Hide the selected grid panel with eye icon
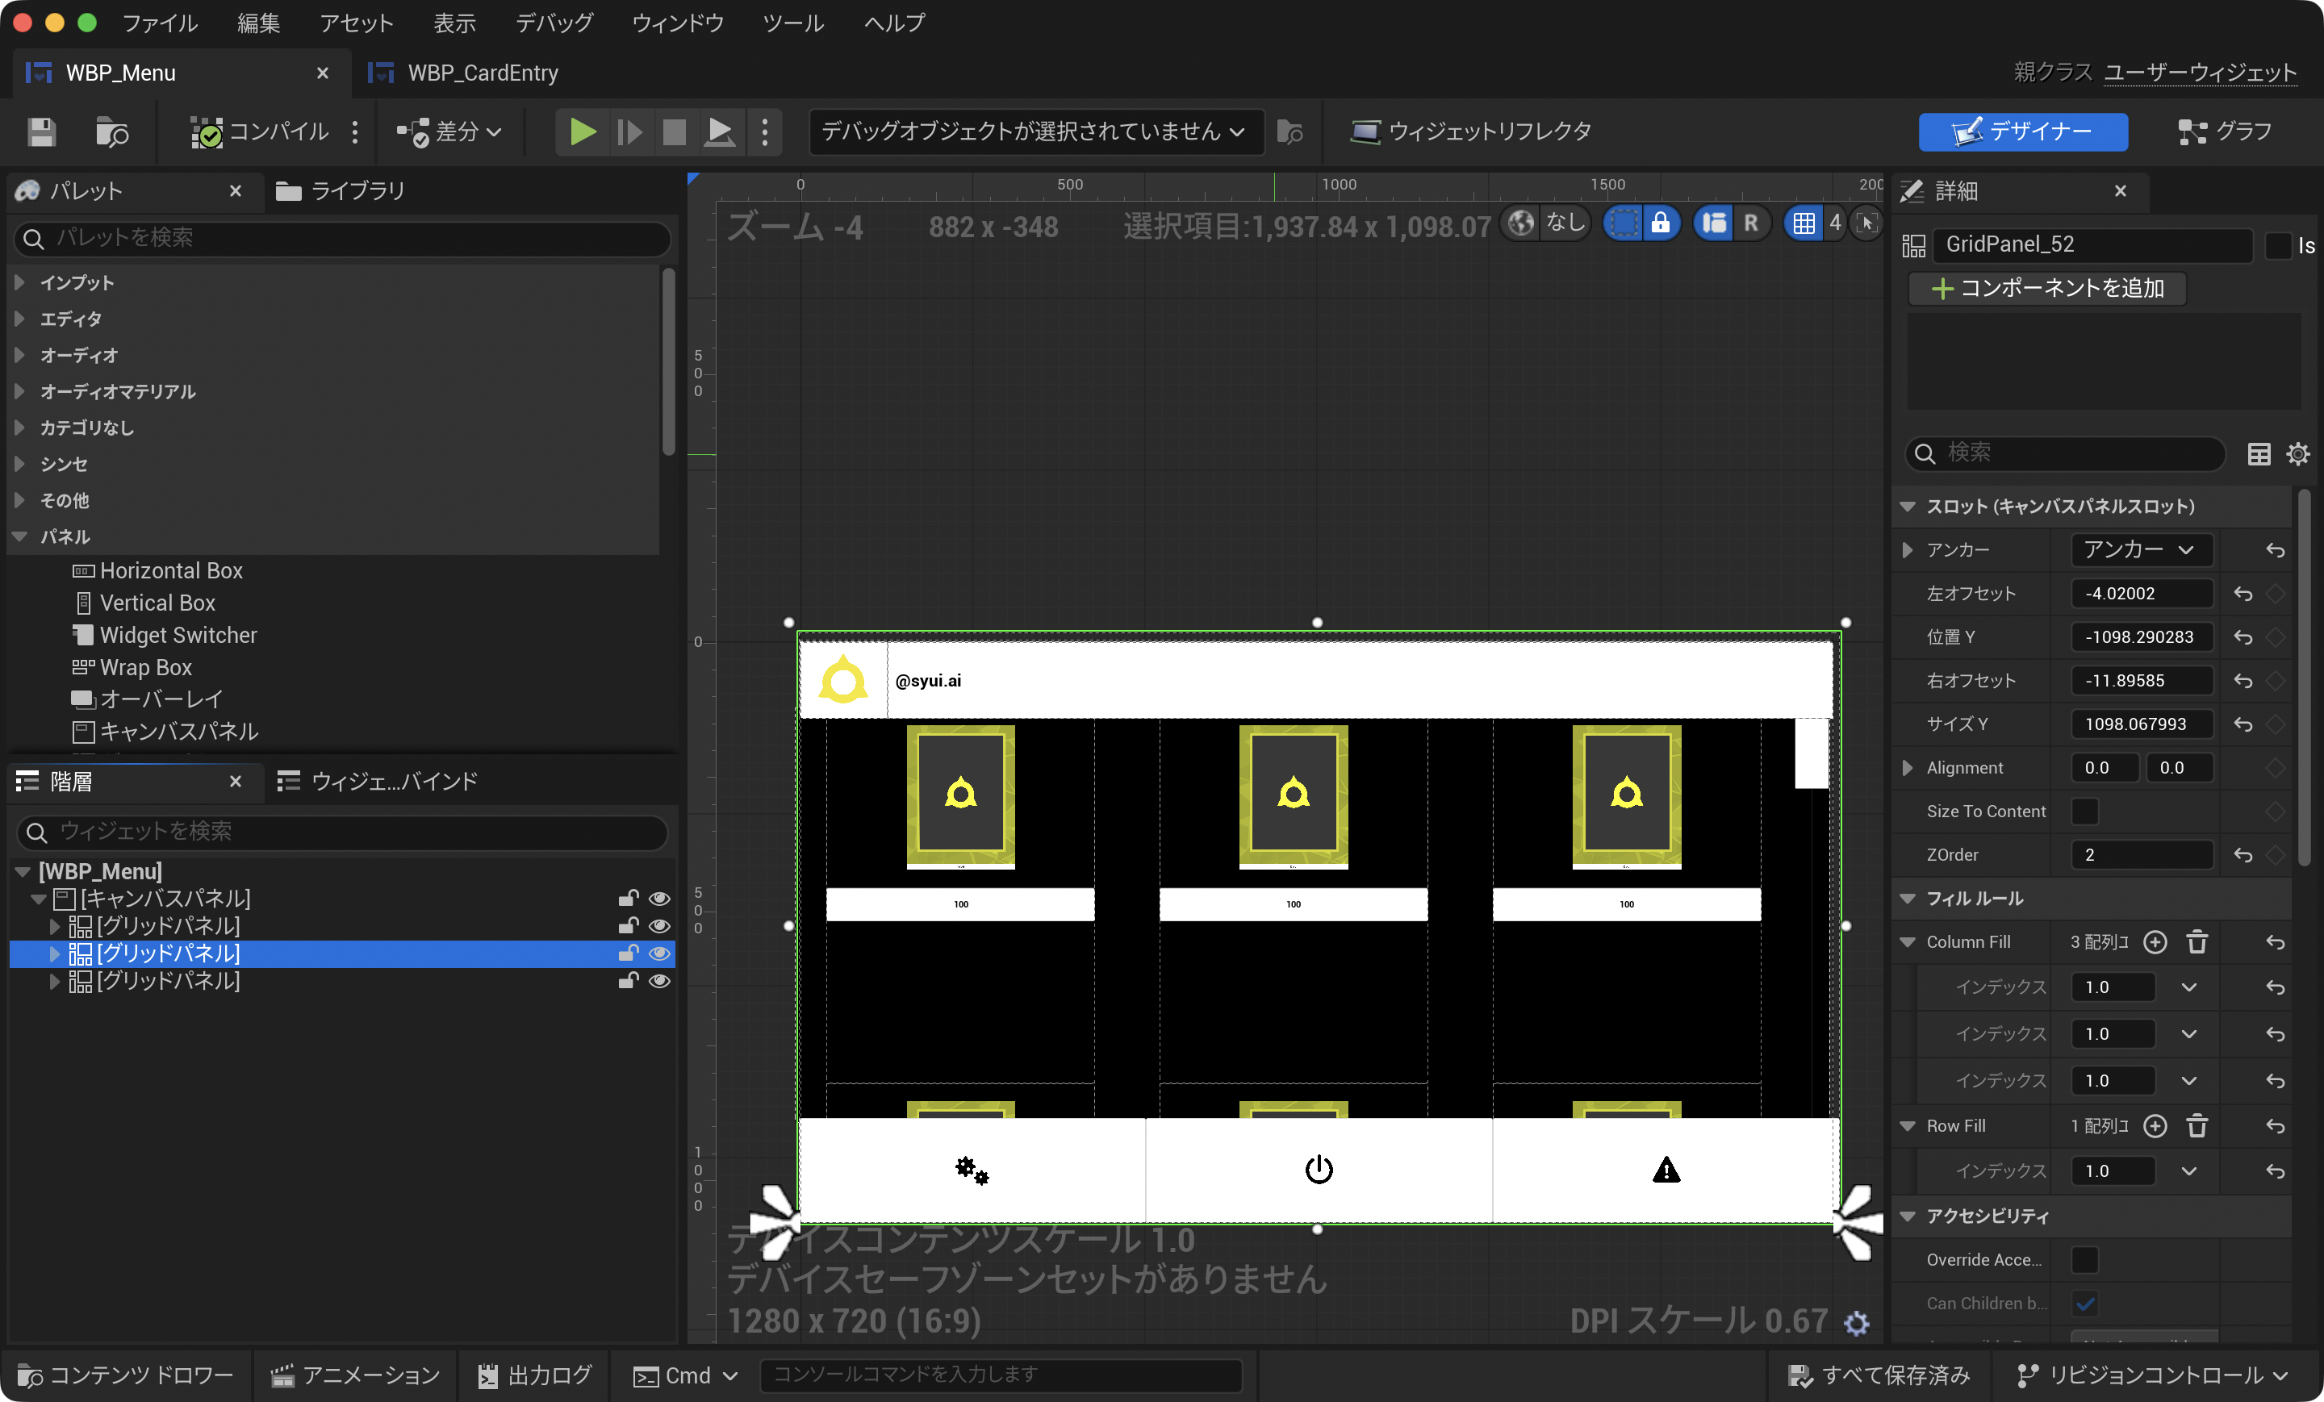Image resolution: width=2324 pixels, height=1402 pixels. pos(659,953)
